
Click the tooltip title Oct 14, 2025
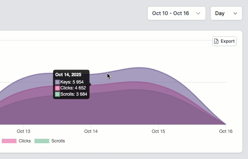coord(68,75)
